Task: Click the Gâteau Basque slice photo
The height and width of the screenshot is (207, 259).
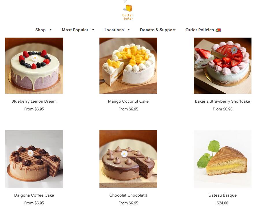Action: [223, 159]
